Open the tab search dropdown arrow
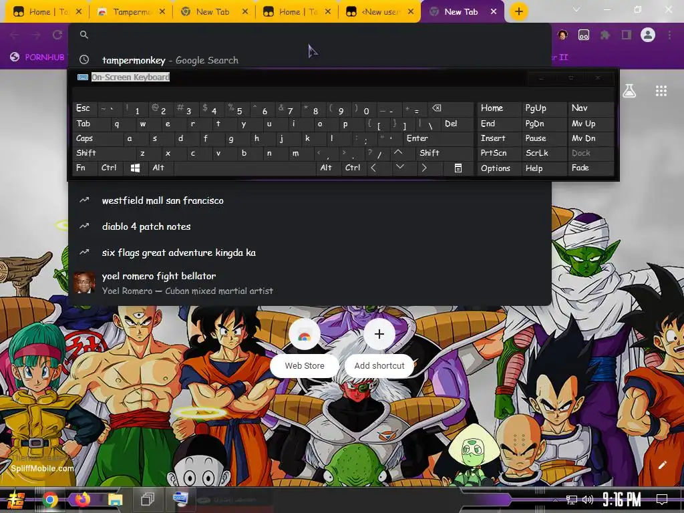 [576, 9]
